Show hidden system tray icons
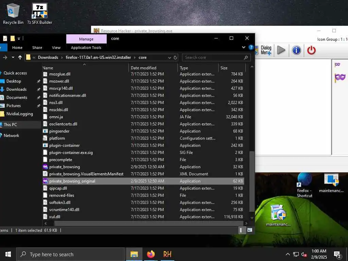 coord(288,254)
